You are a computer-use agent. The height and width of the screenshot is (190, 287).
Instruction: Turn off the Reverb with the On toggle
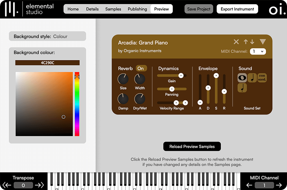141,68
